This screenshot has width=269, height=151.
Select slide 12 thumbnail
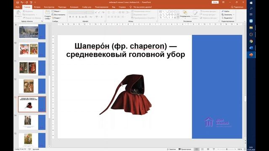[32, 86]
